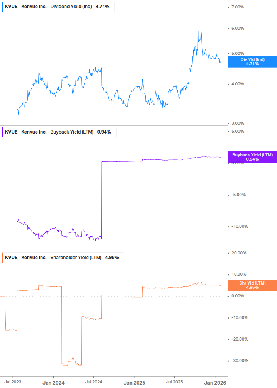
Task: Select the blue Div Yld (Ind) 4.71% tag
Action: click(252, 62)
